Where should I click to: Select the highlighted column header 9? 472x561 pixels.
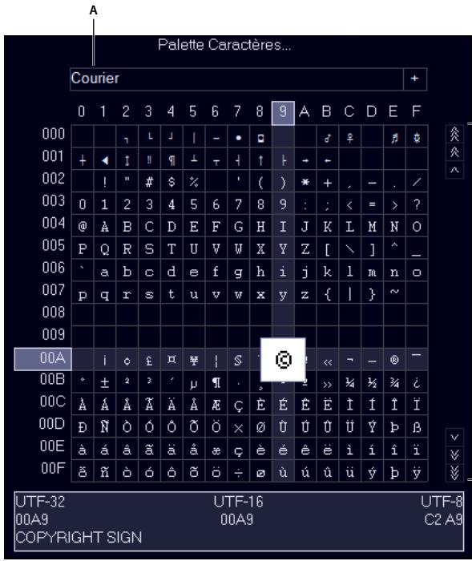click(283, 112)
